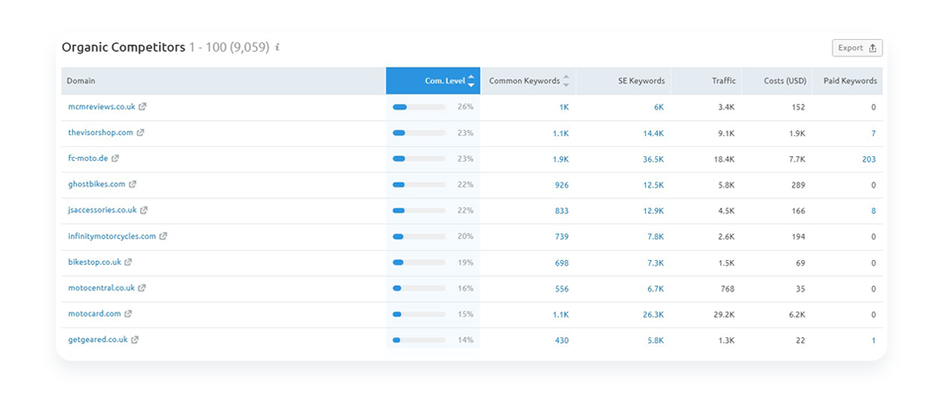Click common keywords value 698 for bikestop.co.uk
The width and height of the screenshot is (943, 393).
[561, 262]
